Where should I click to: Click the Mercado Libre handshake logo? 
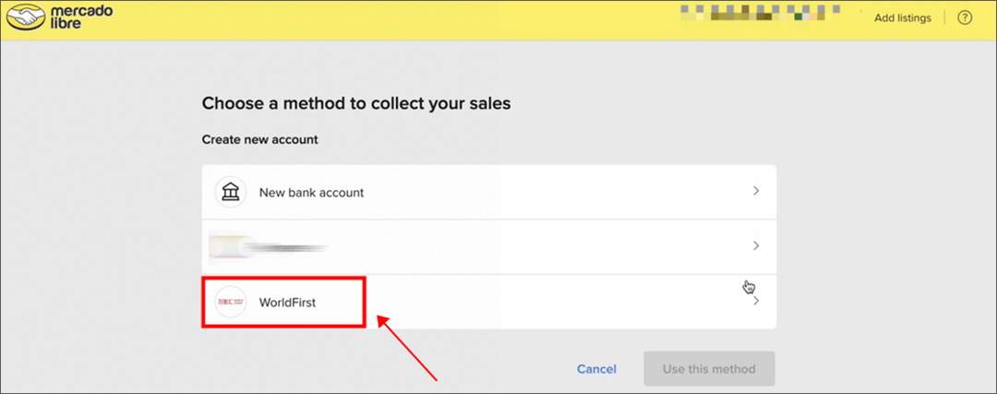click(28, 18)
